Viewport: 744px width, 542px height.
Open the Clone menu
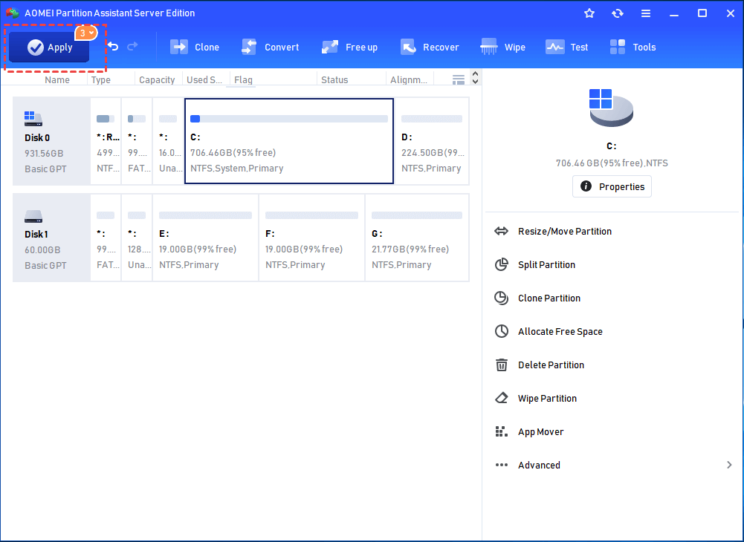pyautogui.click(x=195, y=47)
